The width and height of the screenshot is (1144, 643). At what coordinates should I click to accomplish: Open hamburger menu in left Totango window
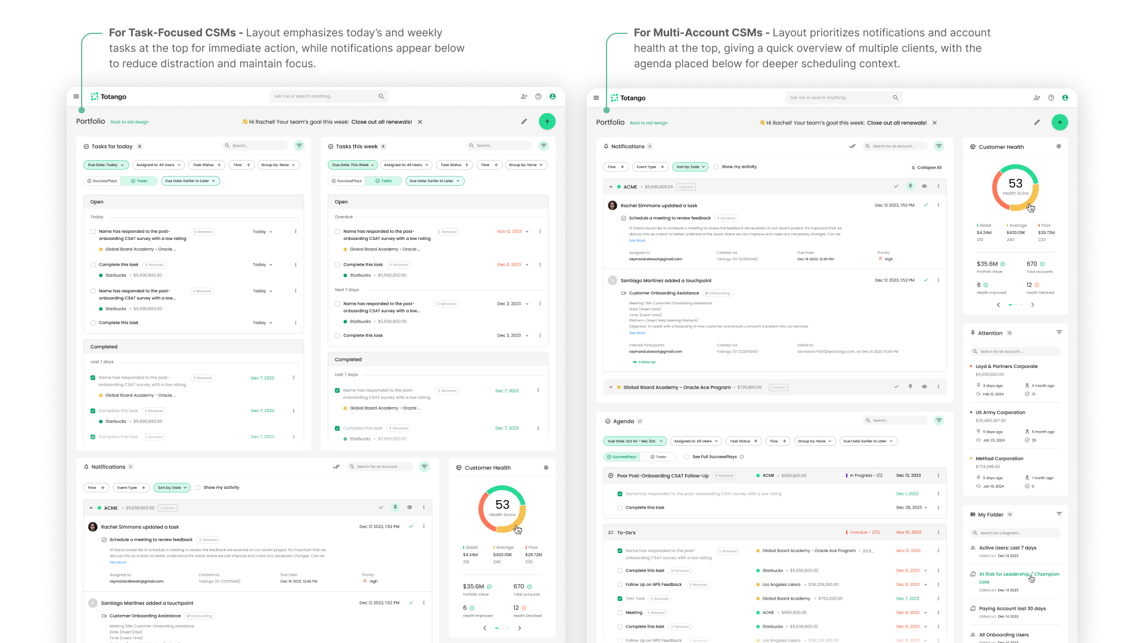(76, 96)
